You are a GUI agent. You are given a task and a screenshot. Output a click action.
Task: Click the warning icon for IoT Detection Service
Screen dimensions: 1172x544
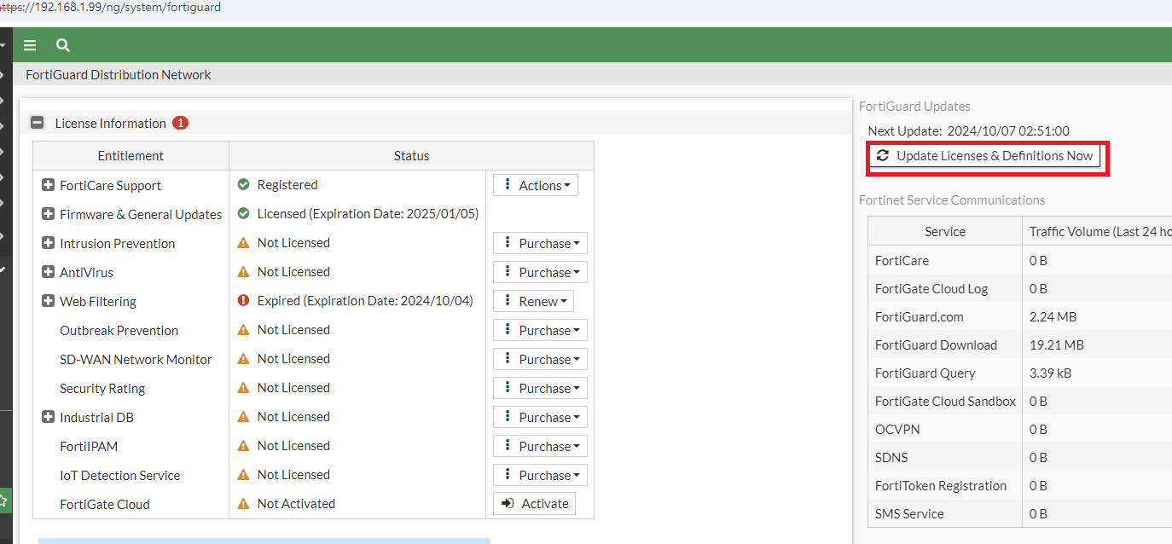243,474
